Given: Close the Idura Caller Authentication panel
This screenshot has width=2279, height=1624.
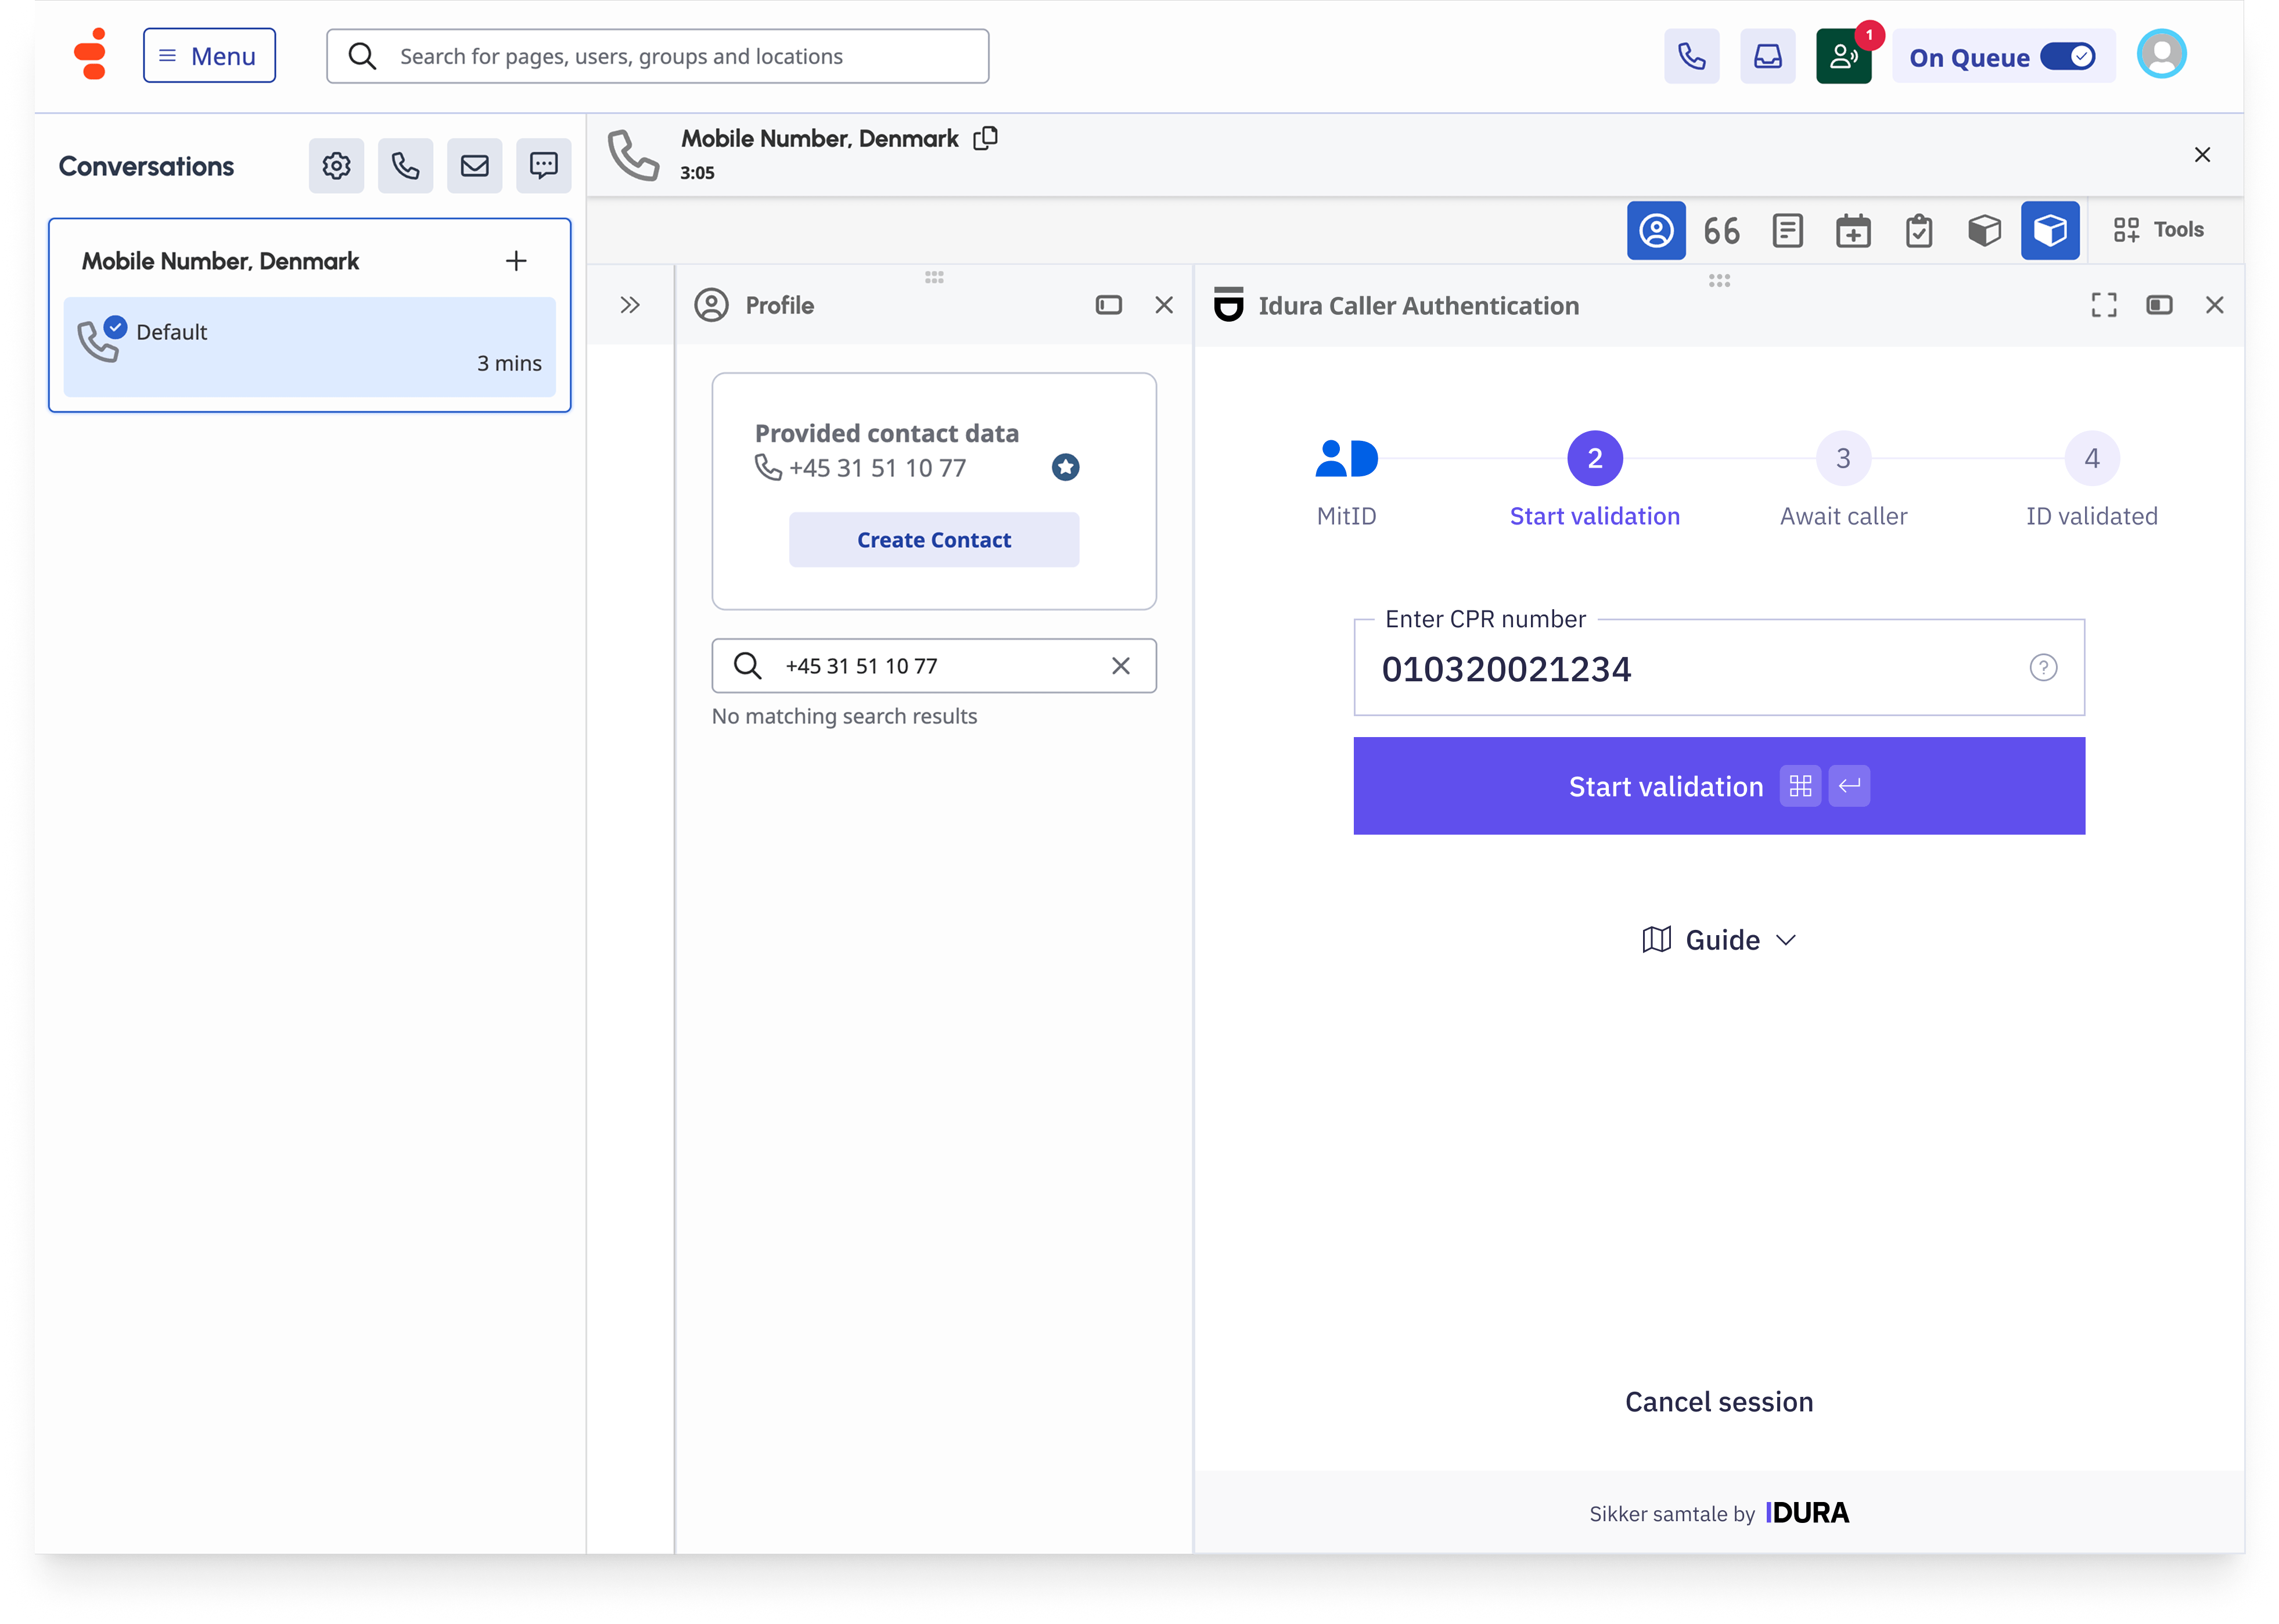Looking at the screenshot, I should coord(2214,305).
